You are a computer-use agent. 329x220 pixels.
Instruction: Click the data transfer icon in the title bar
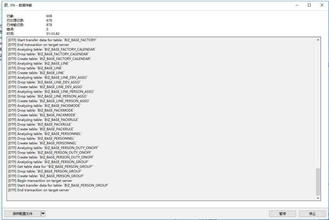pos(5,5)
